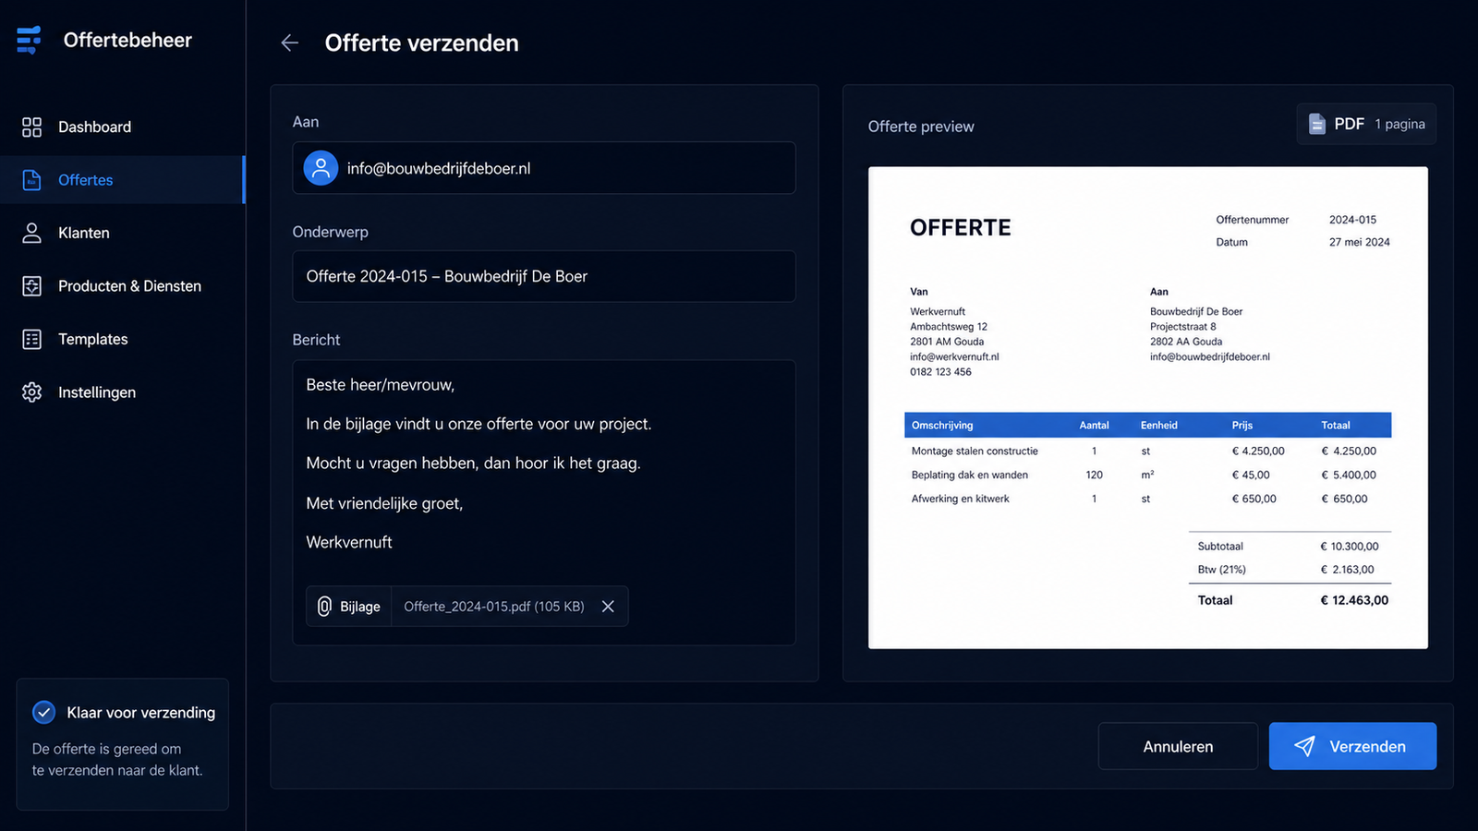The height and width of the screenshot is (831, 1478).
Task: Click into the Bericht message body
Action: pos(544,502)
